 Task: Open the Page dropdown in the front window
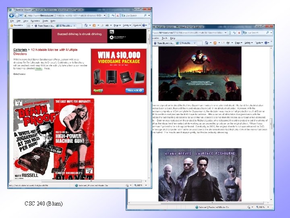[117, 25]
